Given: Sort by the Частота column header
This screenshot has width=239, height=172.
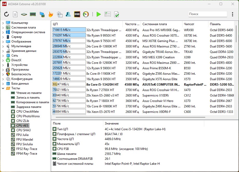Looking at the screenshot, I should pyautogui.click(x=132, y=24).
